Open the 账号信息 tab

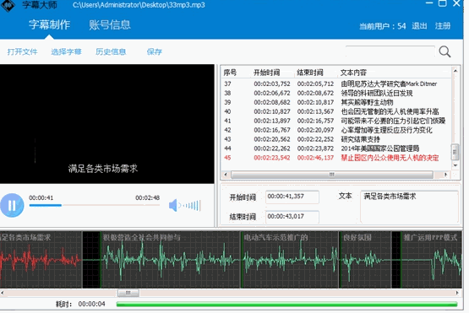click(x=110, y=24)
